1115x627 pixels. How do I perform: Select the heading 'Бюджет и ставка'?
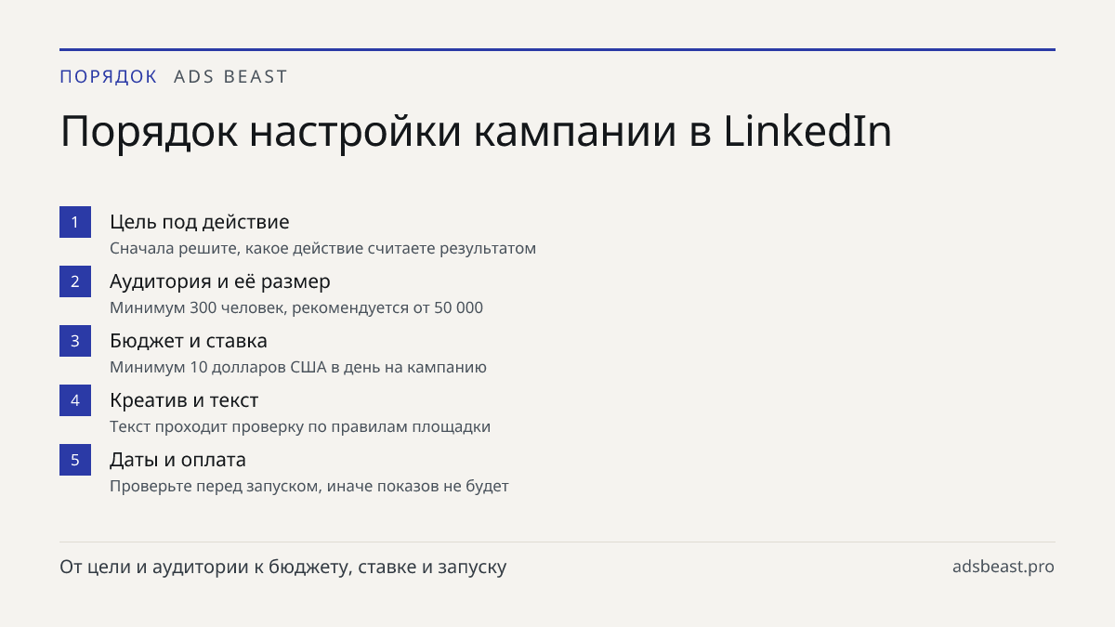189,341
